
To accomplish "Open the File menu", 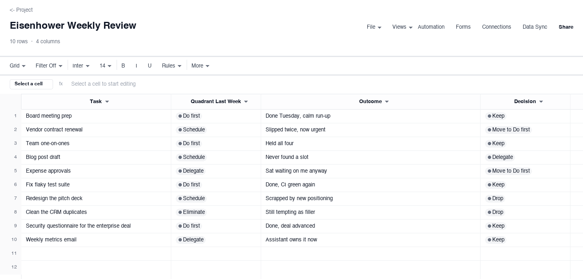I will click(x=374, y=27).
